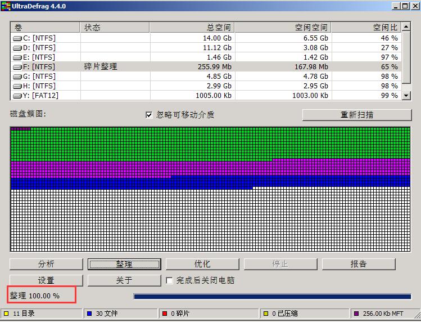Close the UltraDefrag window
The height and width of the screenshot is (322, 421).
click(x=415, y=6)
